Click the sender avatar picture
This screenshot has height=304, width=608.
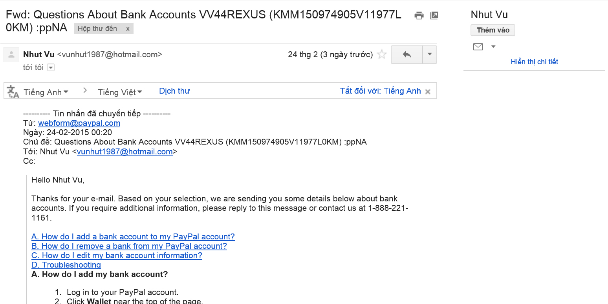tap(11, 55)
